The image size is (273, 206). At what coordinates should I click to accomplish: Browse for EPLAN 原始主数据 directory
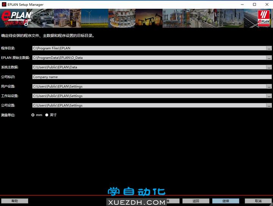(x=269, y=58)
